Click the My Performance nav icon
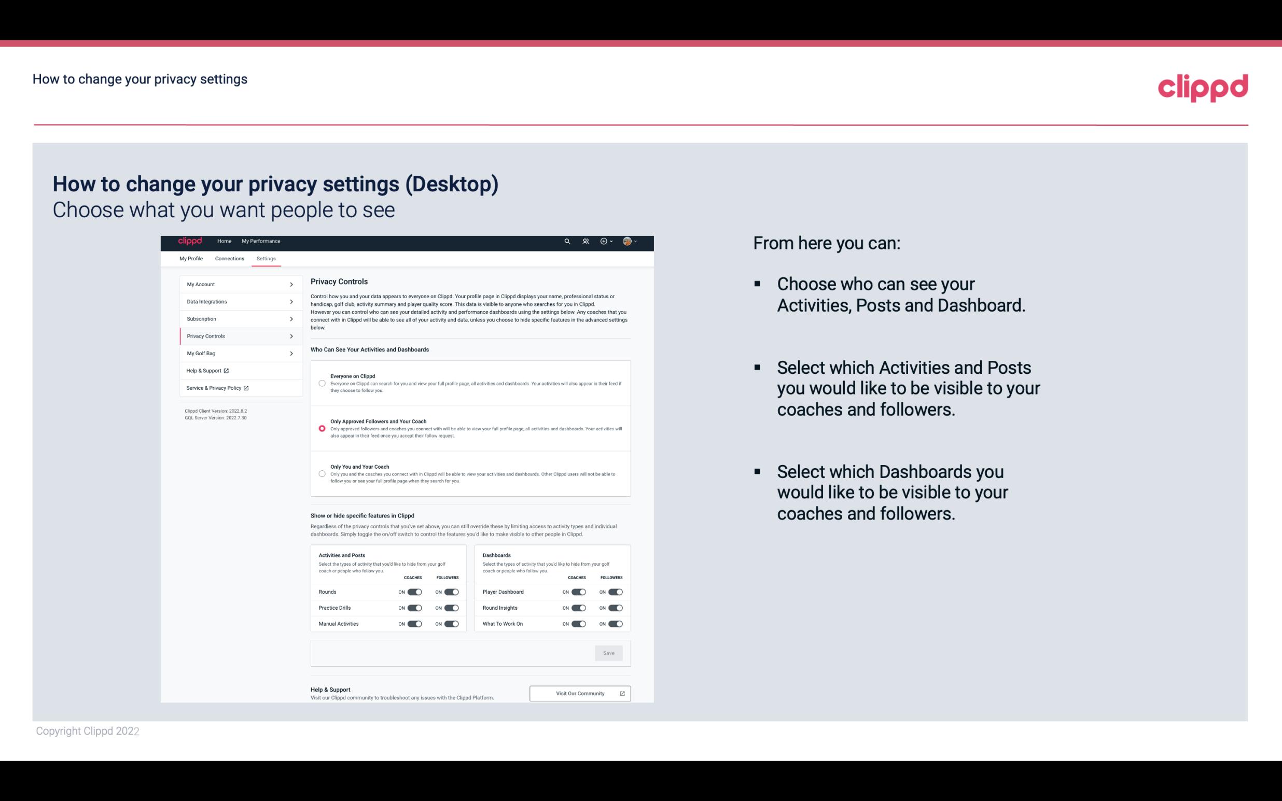 coord(261,241)
